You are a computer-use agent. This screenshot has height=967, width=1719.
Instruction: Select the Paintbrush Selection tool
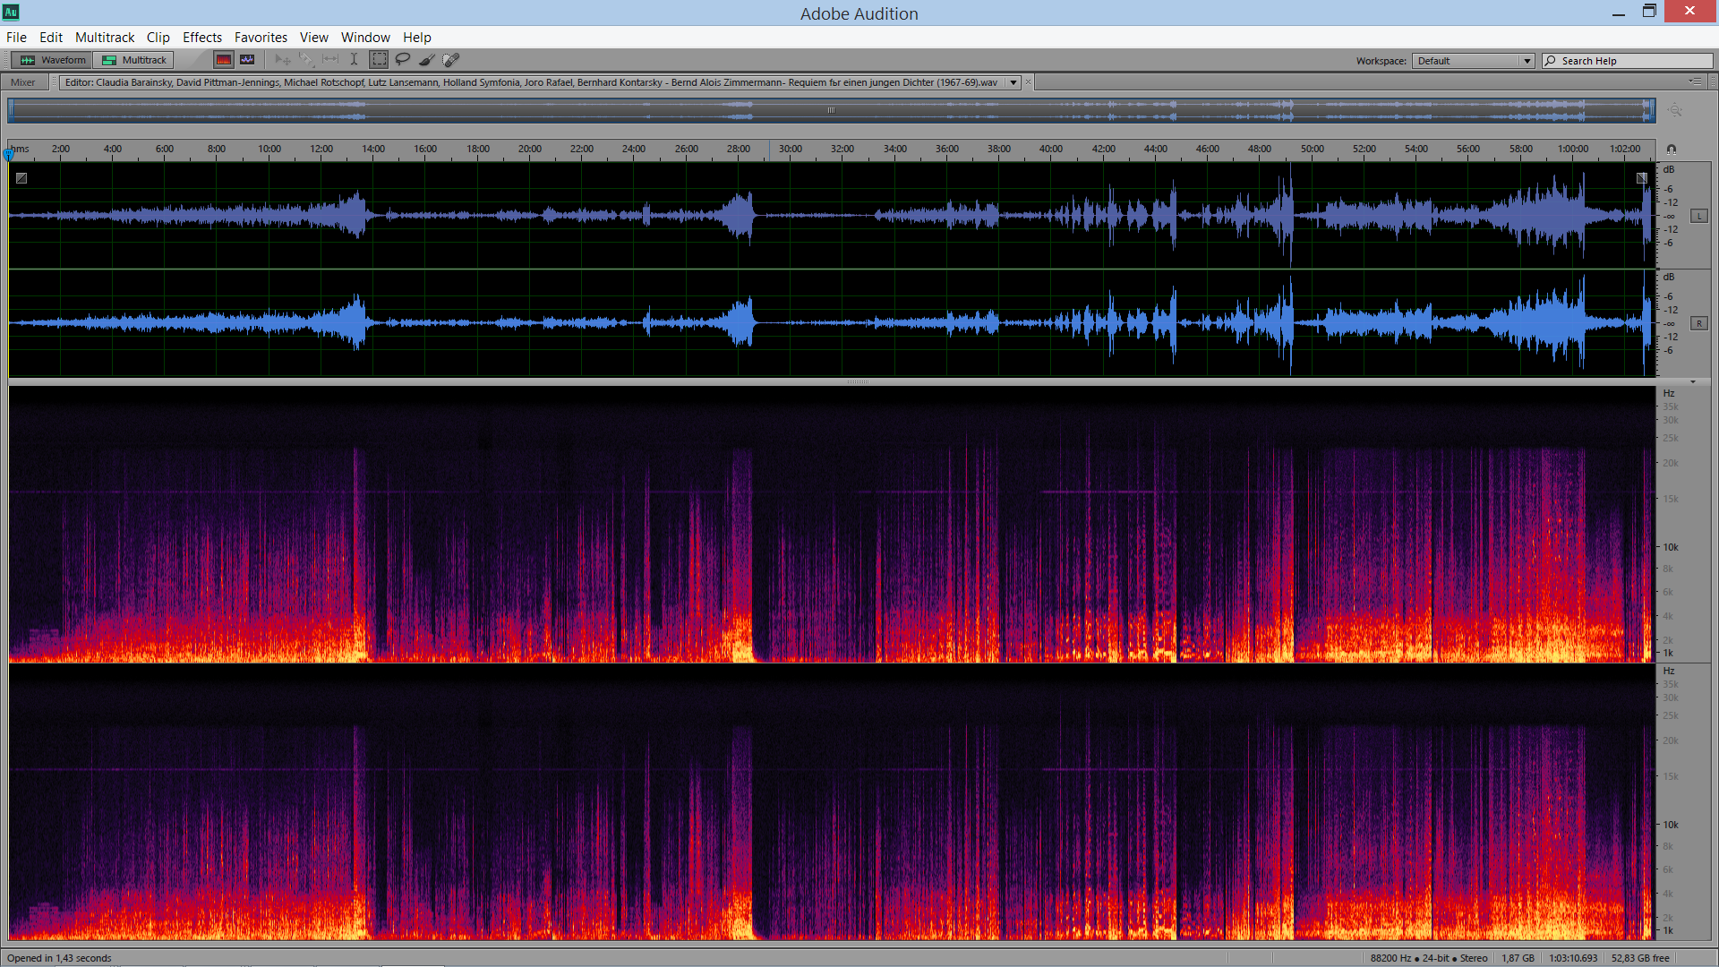pos(427,60)
